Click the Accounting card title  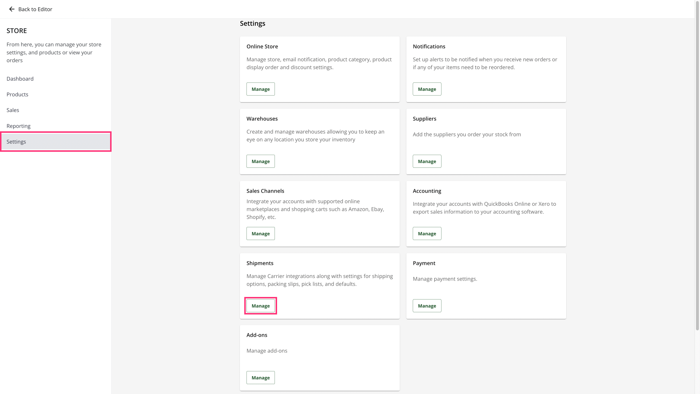coord(427,191)
